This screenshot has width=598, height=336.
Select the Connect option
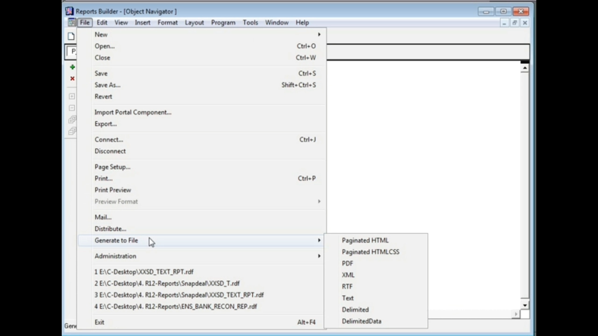click(109, 139)
